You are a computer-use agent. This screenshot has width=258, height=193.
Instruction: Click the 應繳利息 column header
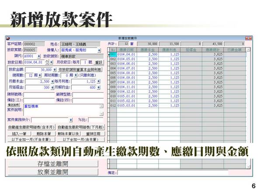169,50
